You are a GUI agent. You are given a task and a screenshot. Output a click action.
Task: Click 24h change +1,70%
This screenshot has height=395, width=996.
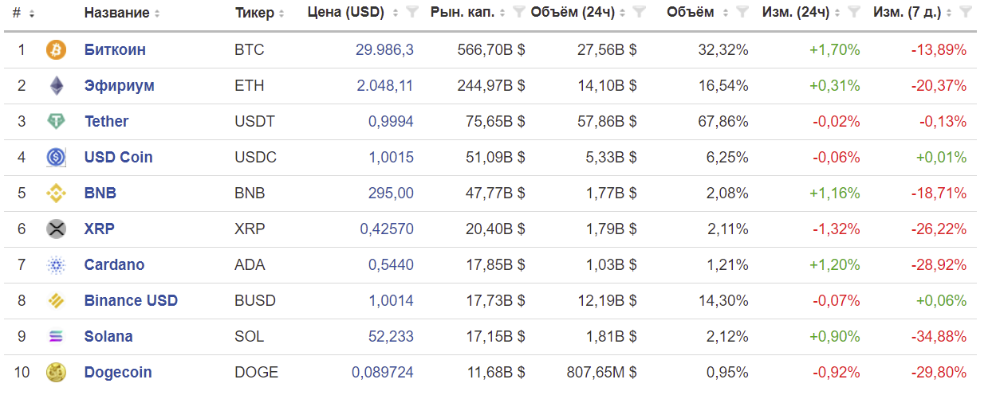[835, 50]
